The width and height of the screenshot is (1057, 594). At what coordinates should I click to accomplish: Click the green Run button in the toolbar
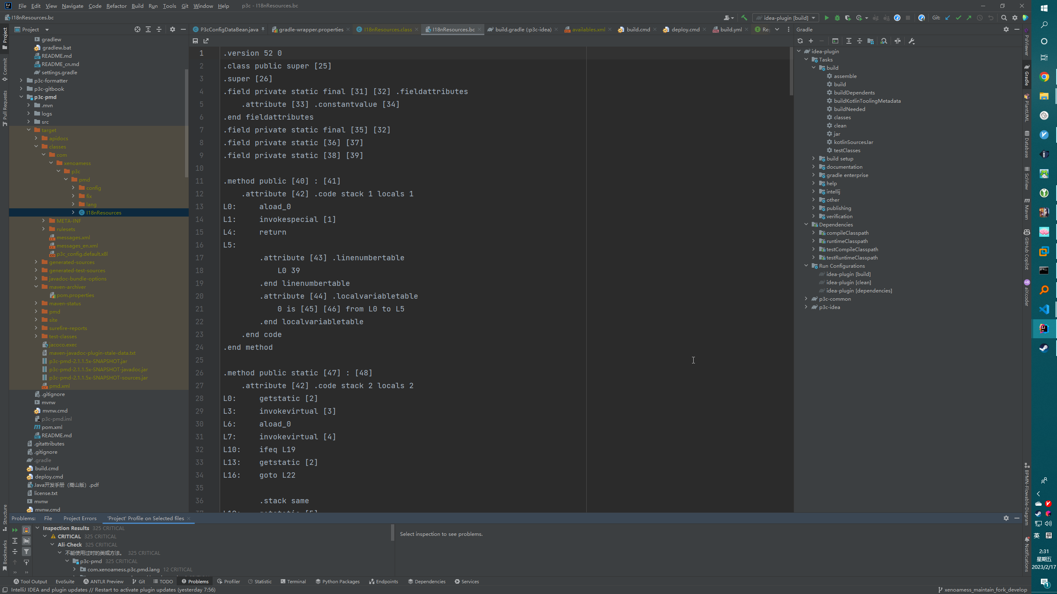(x=826, y=18)
